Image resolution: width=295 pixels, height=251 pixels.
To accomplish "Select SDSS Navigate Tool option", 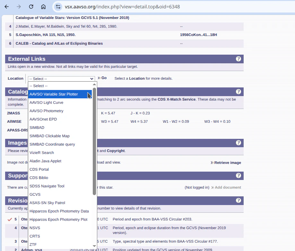I will point(60,186).
